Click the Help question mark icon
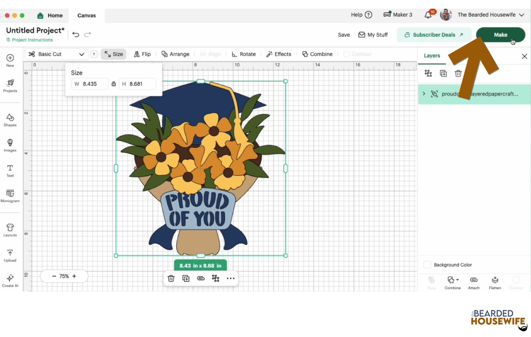 click(368, 15)
